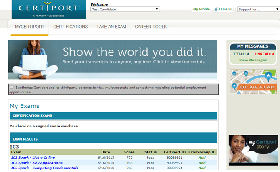Open the my Certiport story thumbnail
The image size is (280, 172).
coord(253,150)
